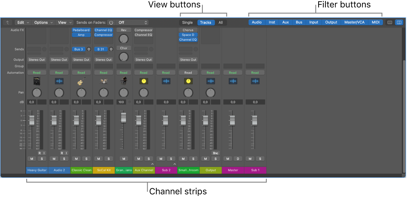This screenshot has height=200, width=407.
Task: Switch to wide channel strip view icon
Action: pos(399,22)
